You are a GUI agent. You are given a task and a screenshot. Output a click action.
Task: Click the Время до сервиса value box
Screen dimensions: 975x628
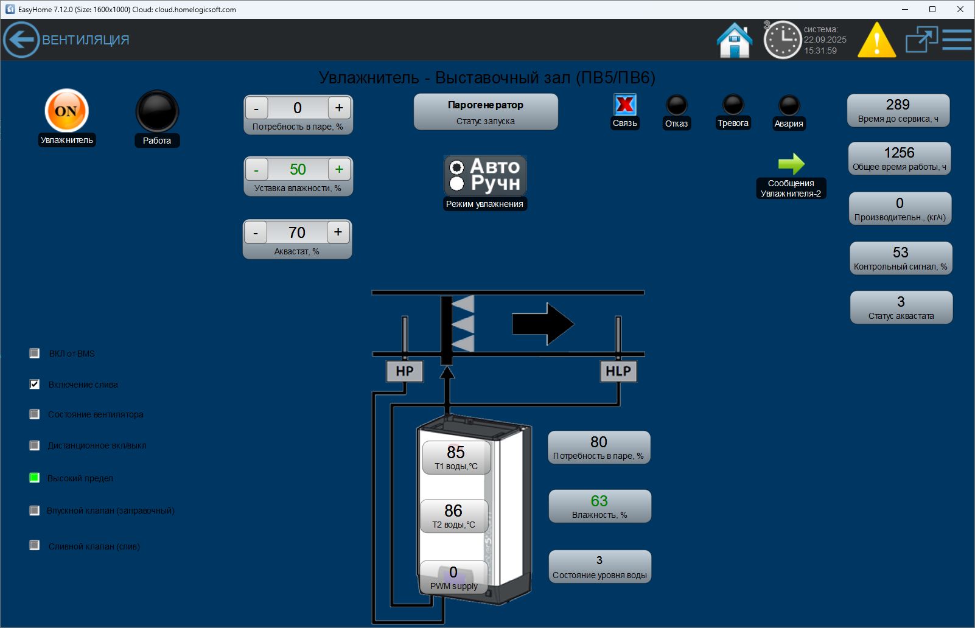(x=898, y=110)
